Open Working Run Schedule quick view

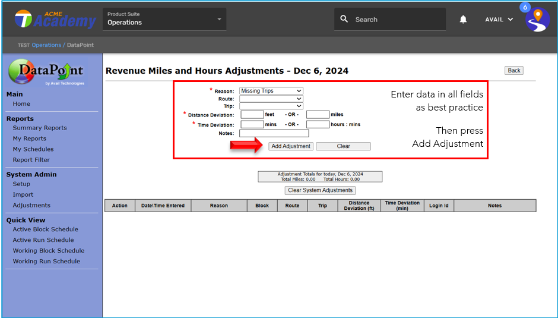[47, 262]
